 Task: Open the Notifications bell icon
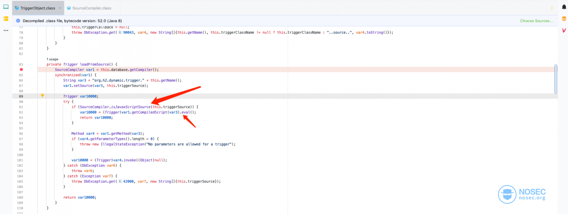[x=564, y=8]
